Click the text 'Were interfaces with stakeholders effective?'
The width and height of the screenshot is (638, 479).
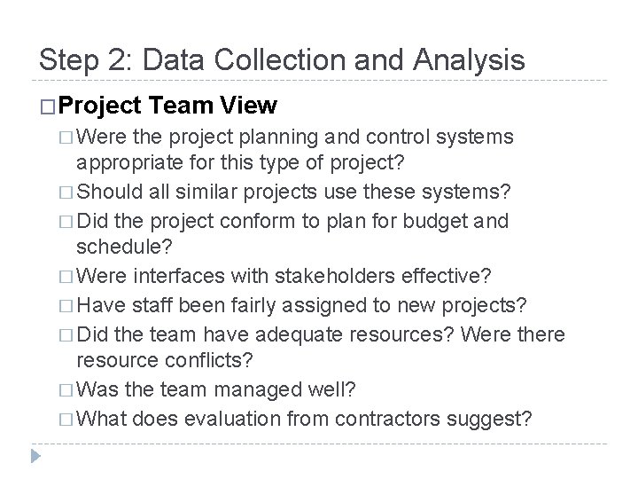click(x=284, y=276)
